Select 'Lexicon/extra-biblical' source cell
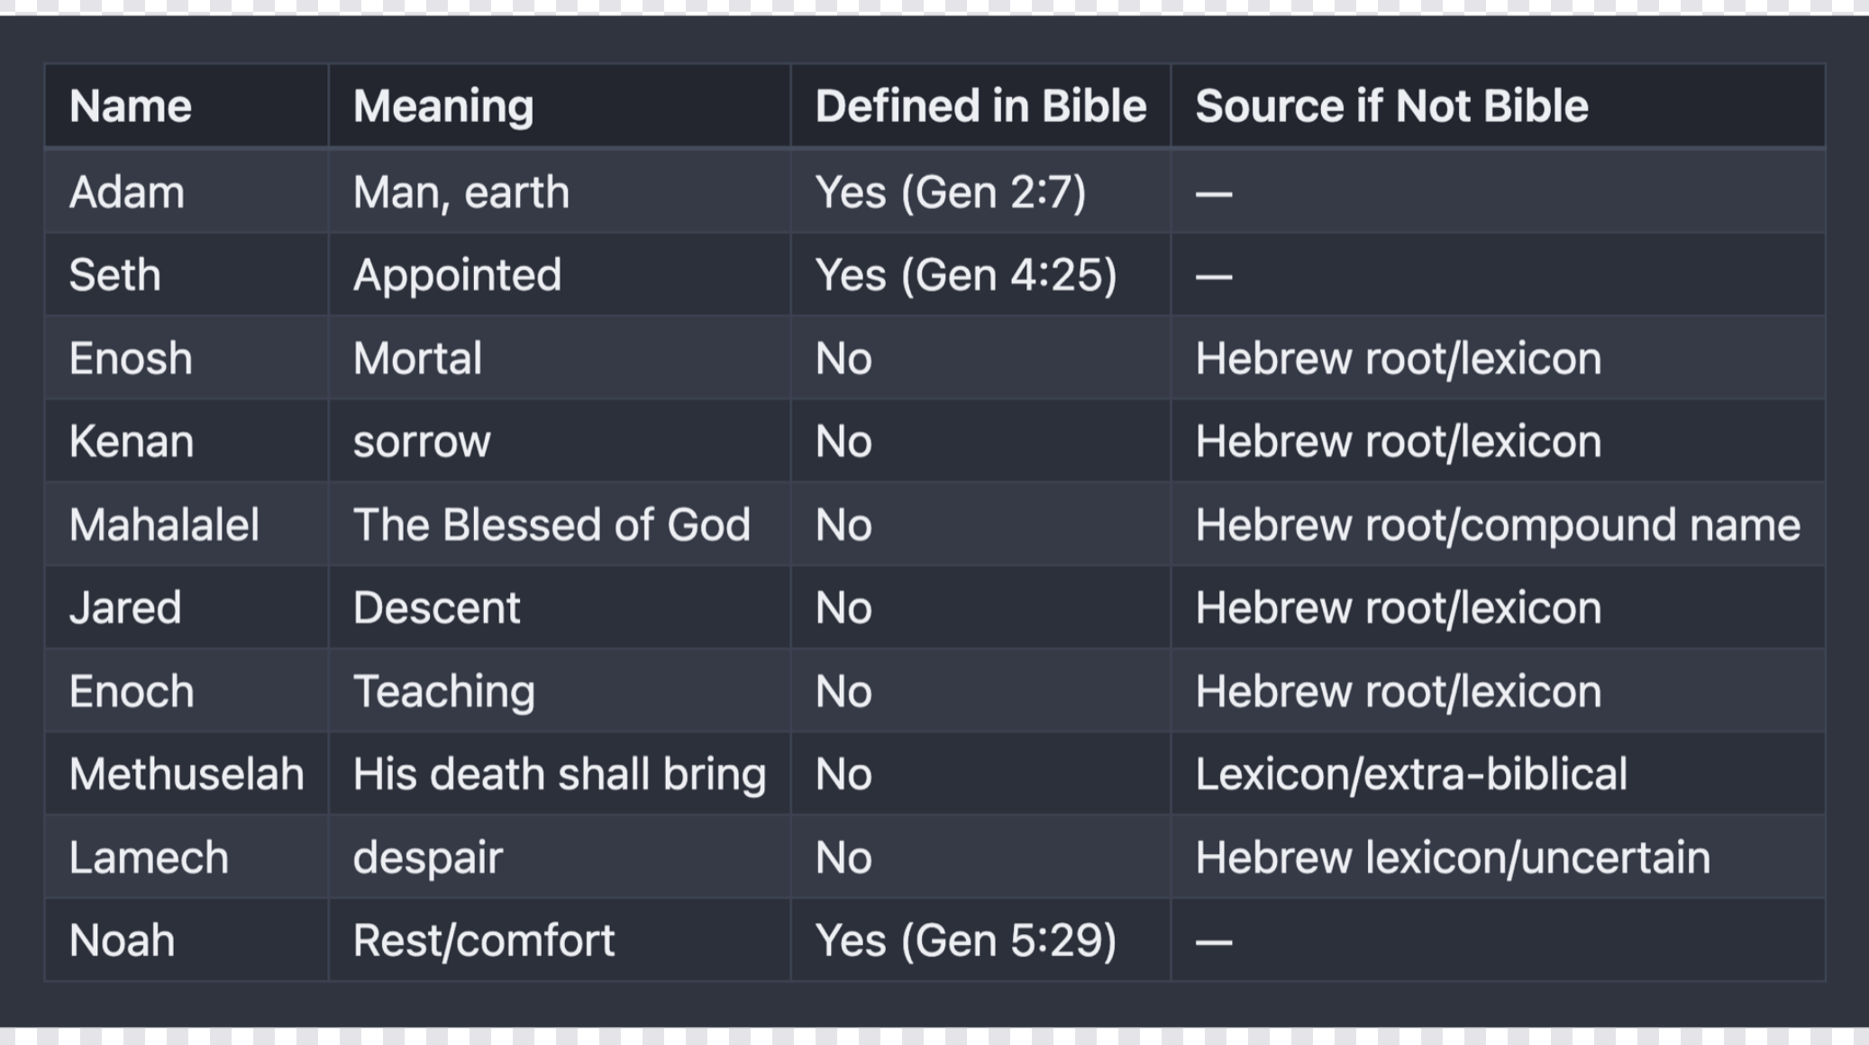The image size is (1869, 1045). coord(1411,775)
